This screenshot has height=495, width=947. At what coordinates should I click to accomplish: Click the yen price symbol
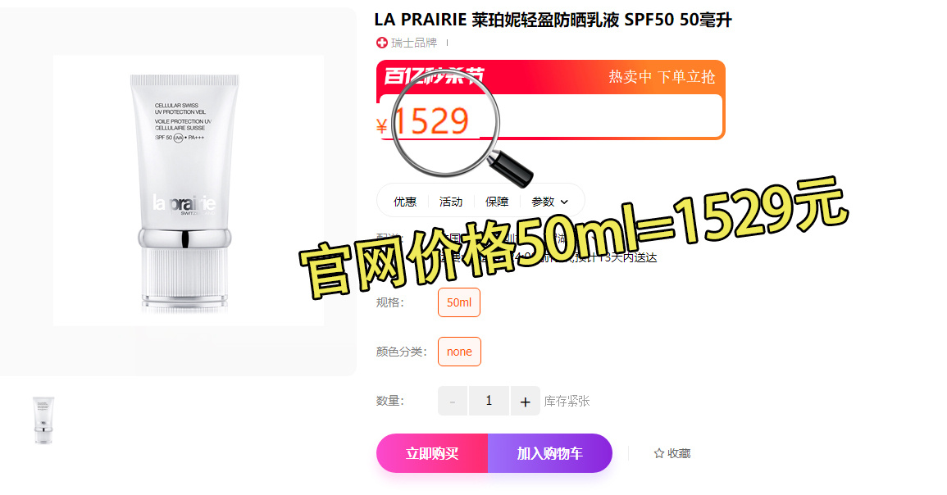[x=382, y=125]
